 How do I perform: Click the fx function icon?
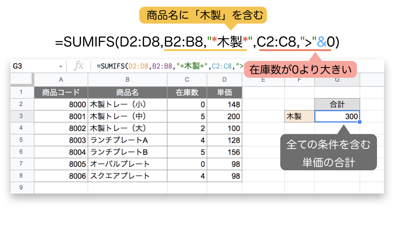pyautogui.click(x=78, y=66)
